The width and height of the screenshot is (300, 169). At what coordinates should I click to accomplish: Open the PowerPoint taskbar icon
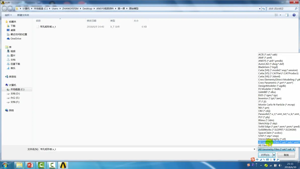point(30,165)
